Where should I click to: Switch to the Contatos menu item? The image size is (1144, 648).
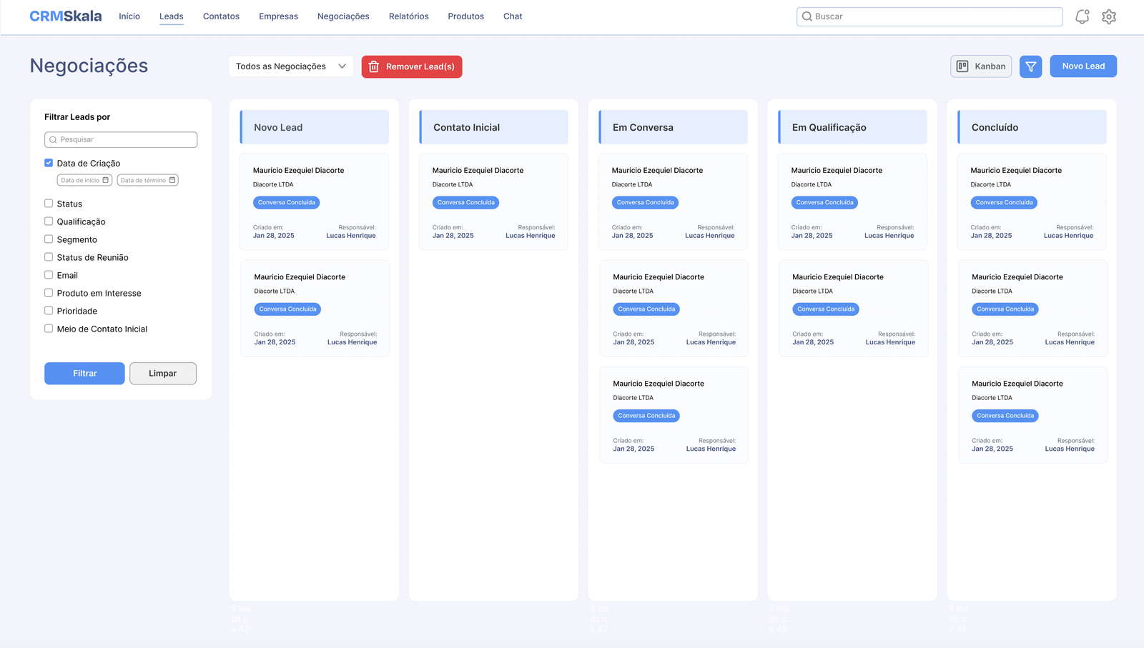pyautogui.click(x=221, y=16)
